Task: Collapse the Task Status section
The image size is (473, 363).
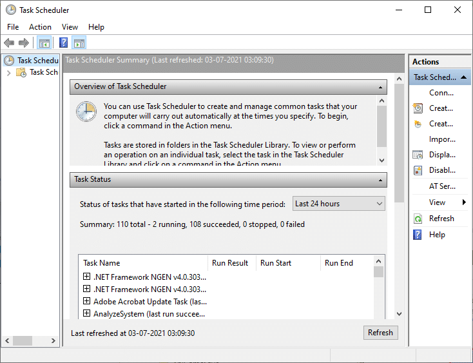Action: pos(381,180)
